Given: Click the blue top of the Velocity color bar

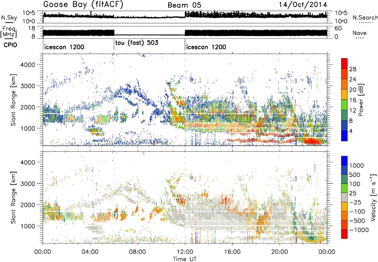Looking at the screenshot, I should (x=344, y=160).
